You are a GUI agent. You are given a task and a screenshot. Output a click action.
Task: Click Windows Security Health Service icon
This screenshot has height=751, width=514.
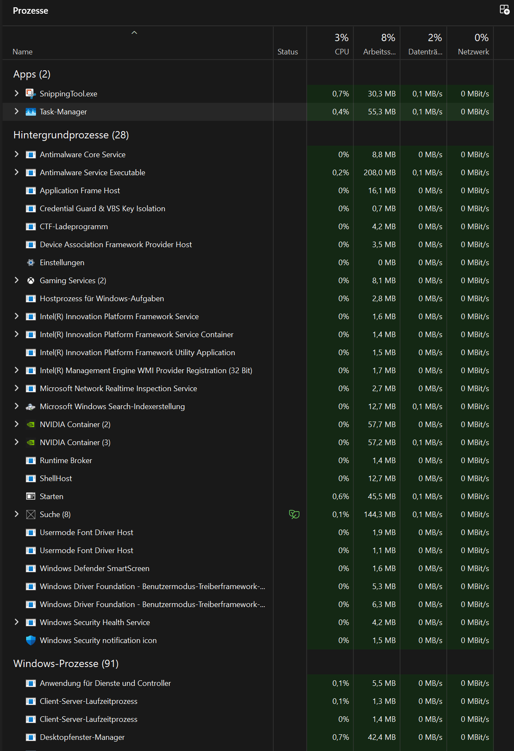pyautogui.click(x=30, y=622)
